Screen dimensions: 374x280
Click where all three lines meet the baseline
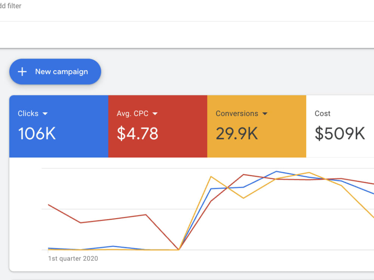178,249
